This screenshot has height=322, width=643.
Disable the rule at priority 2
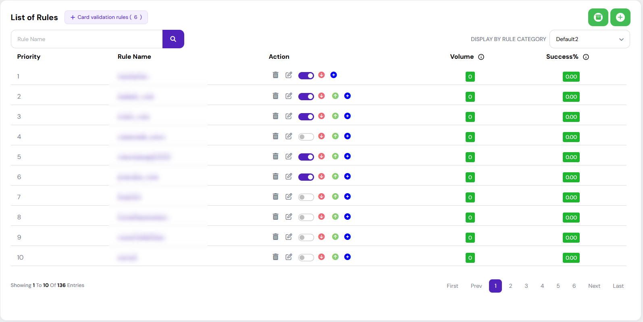coord(306,97)
